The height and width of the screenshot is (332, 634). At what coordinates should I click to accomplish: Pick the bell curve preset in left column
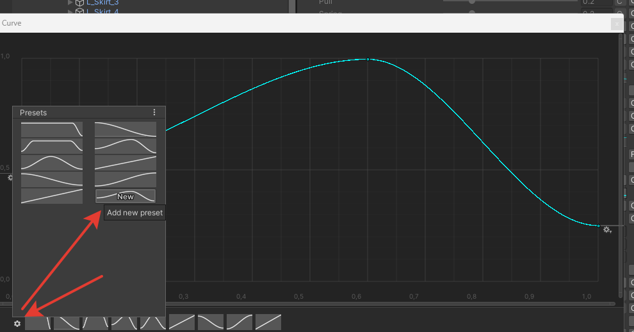(52, 163)
